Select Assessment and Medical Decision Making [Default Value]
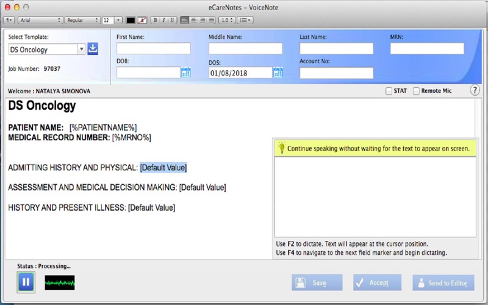 (x=203, y=187)
